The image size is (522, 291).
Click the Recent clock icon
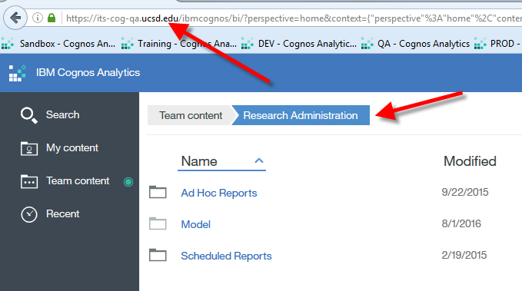pyautogui.click(x=29, y=214)
